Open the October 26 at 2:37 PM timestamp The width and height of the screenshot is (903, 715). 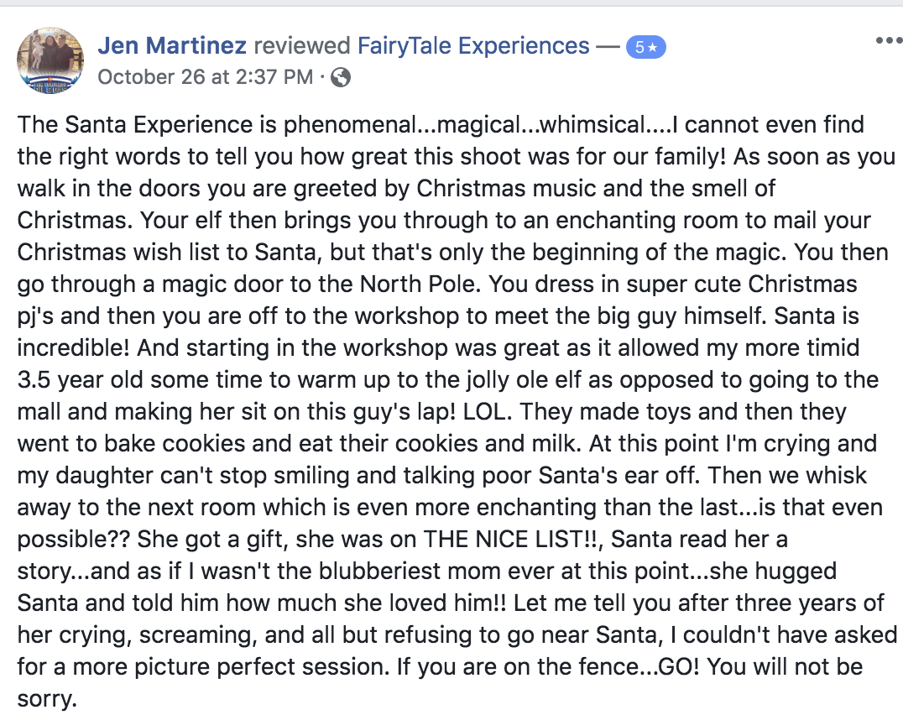click(x=205, y=77)
